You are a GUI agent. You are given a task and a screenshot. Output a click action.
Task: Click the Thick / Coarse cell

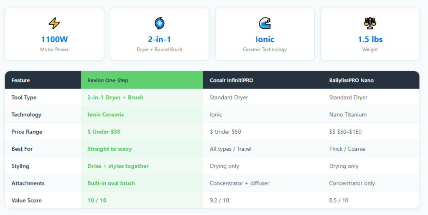[371, 149]
